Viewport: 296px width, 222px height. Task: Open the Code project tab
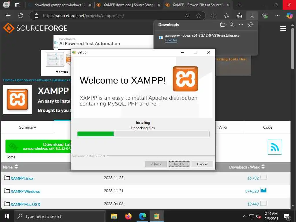pyautogui.click(x=268, y=127)
